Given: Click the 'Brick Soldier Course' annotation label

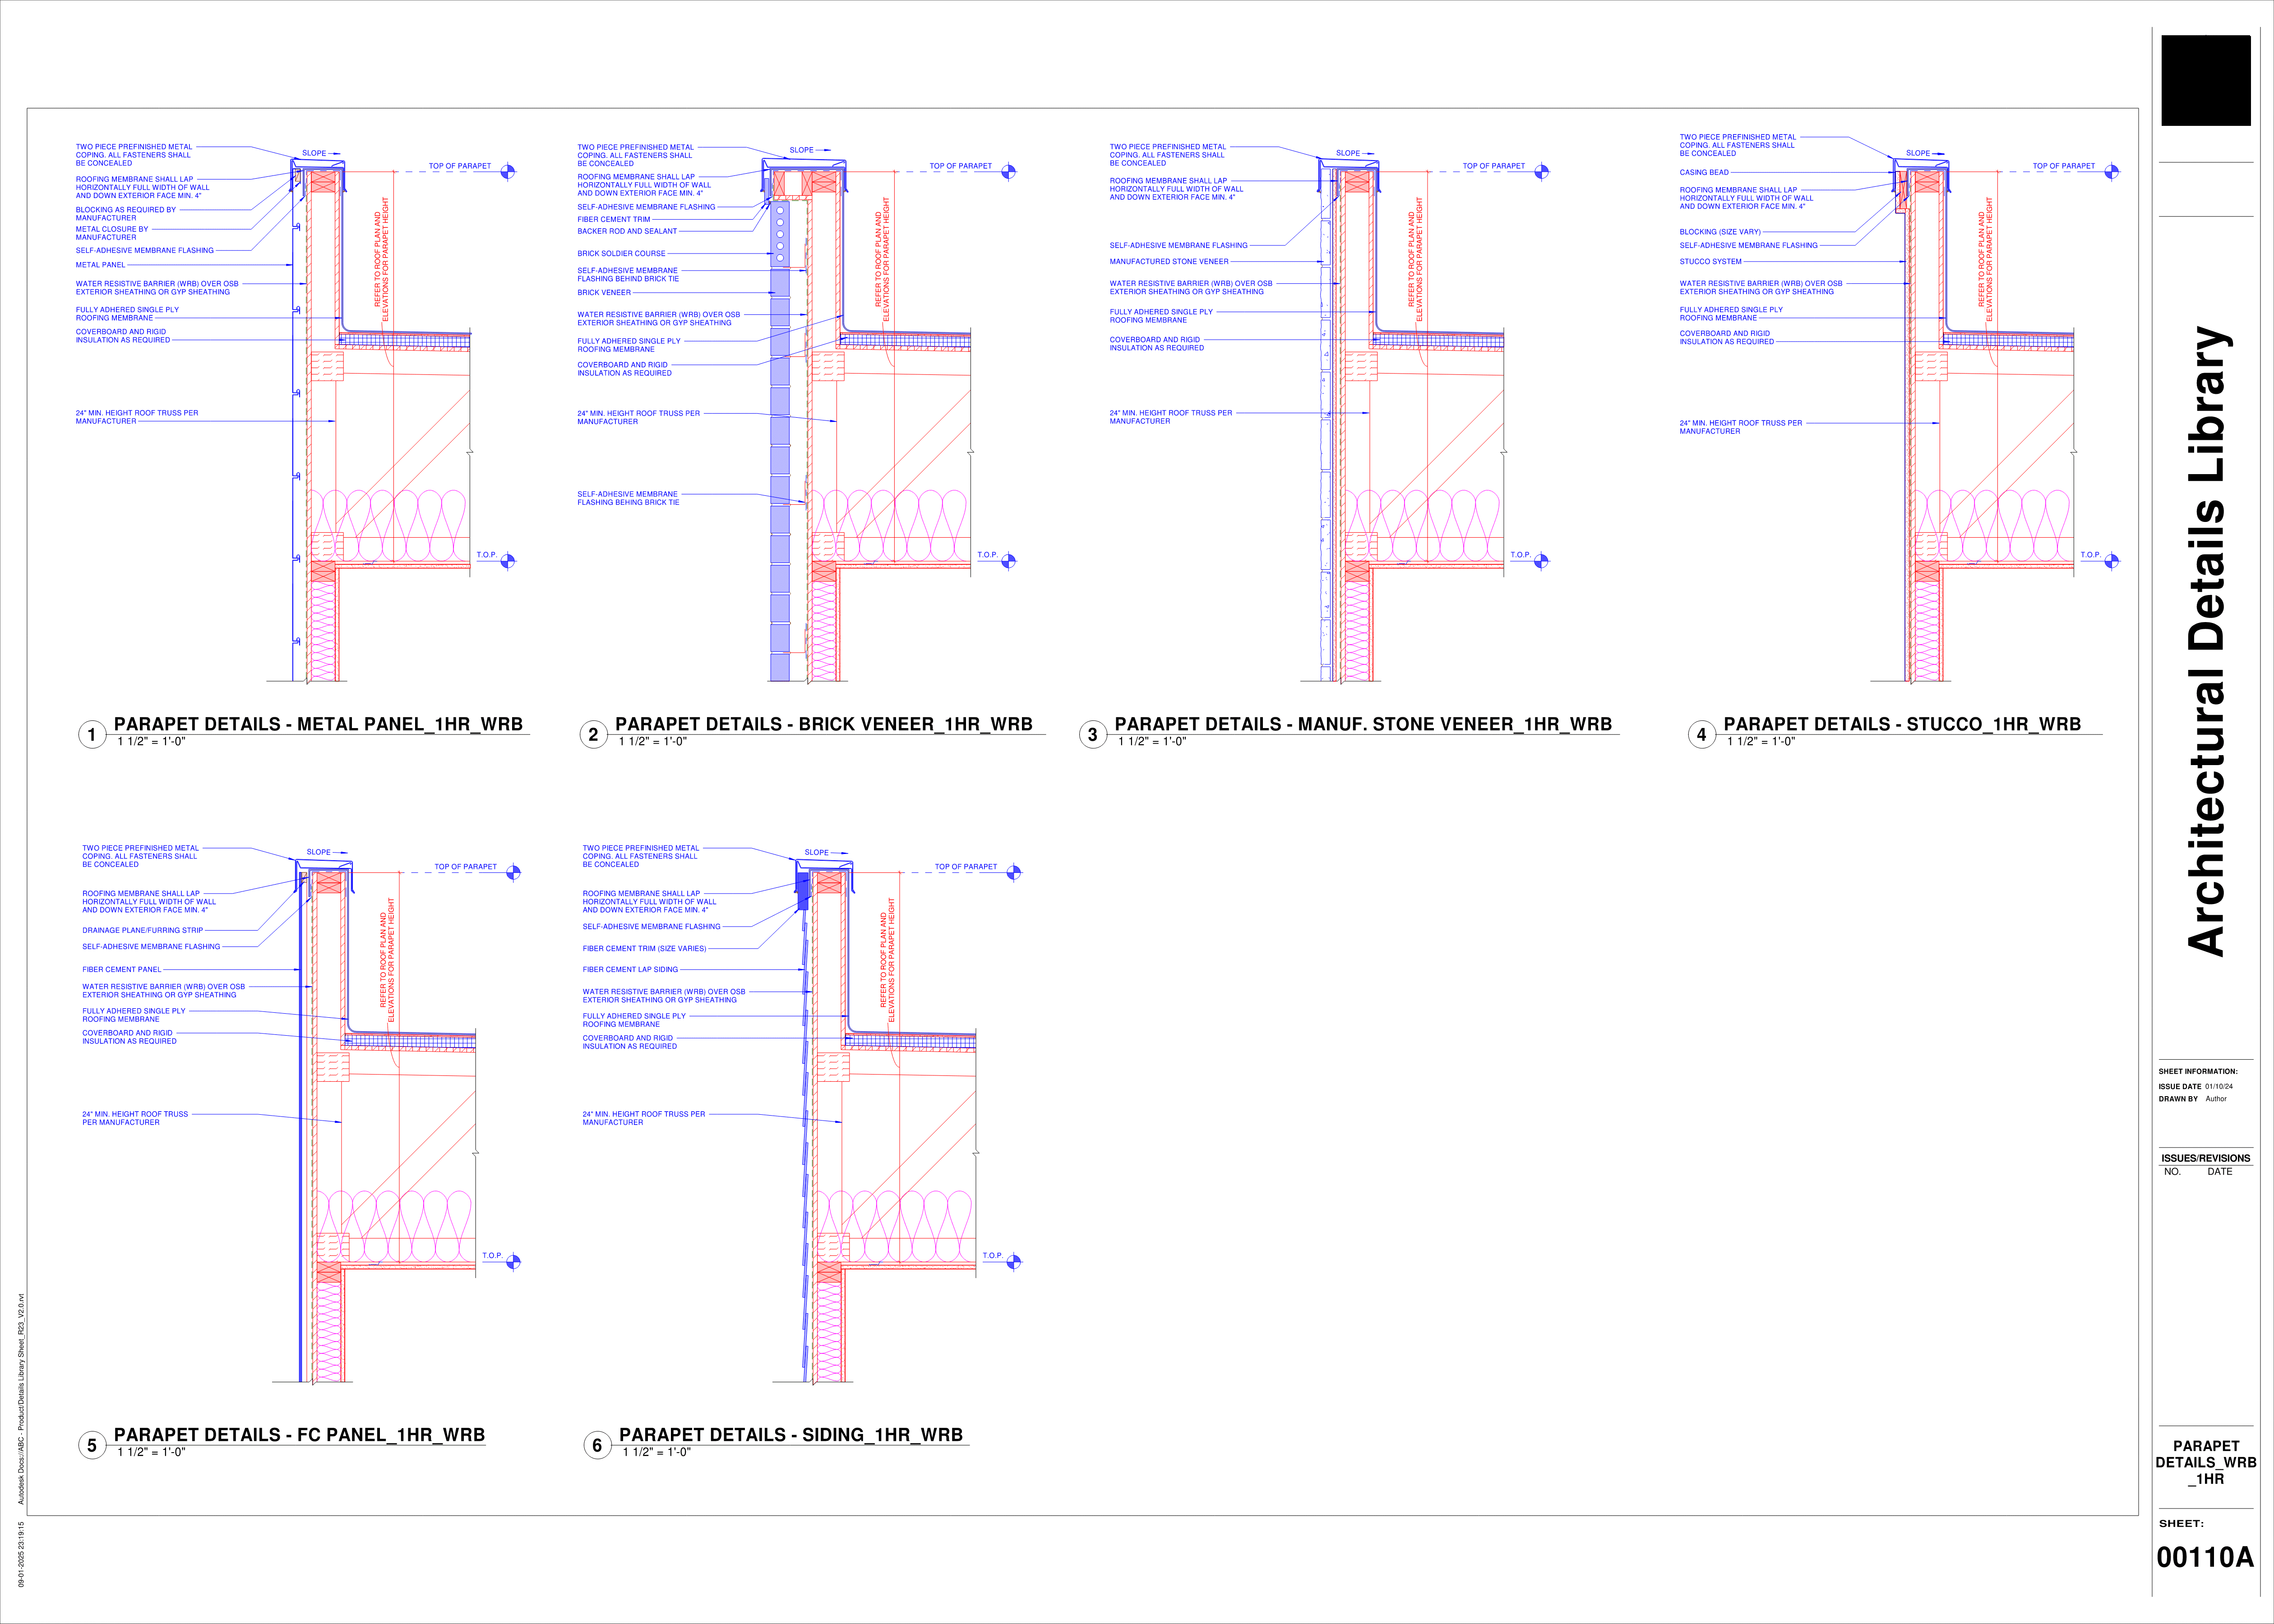Looking at the screenshot, I should 621,254.
